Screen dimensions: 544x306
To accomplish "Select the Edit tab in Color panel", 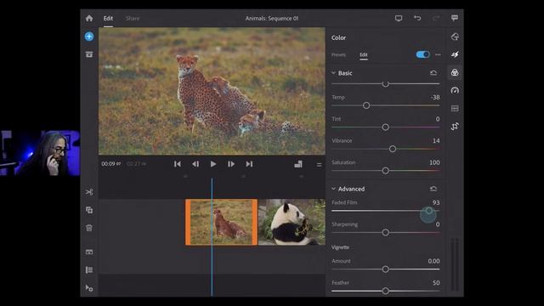I will [363, 54].
